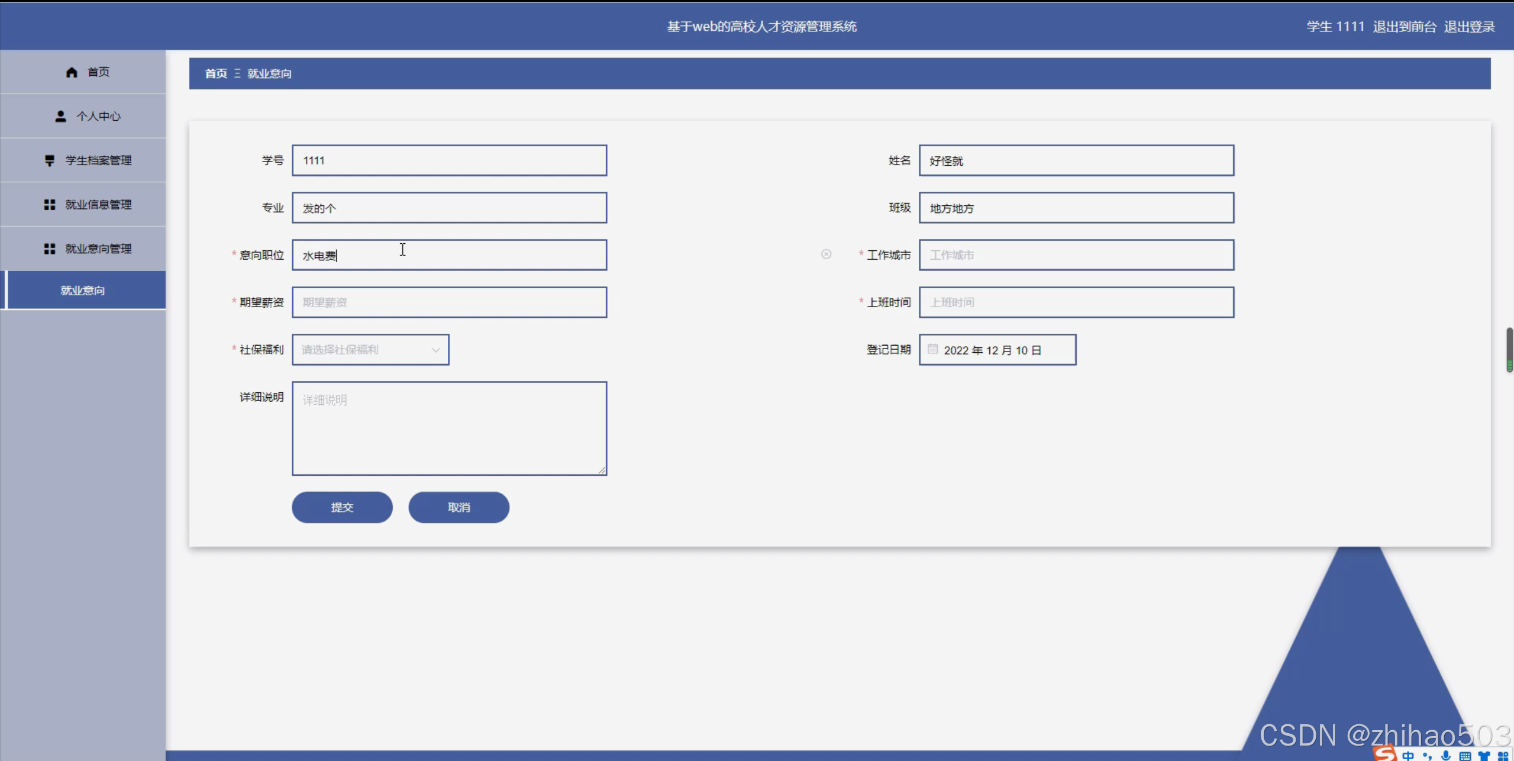Select 就业意向 in the sidebar menu
Image resolution: width=1514 pixels, height=761 pixels.
click(83, 291)
